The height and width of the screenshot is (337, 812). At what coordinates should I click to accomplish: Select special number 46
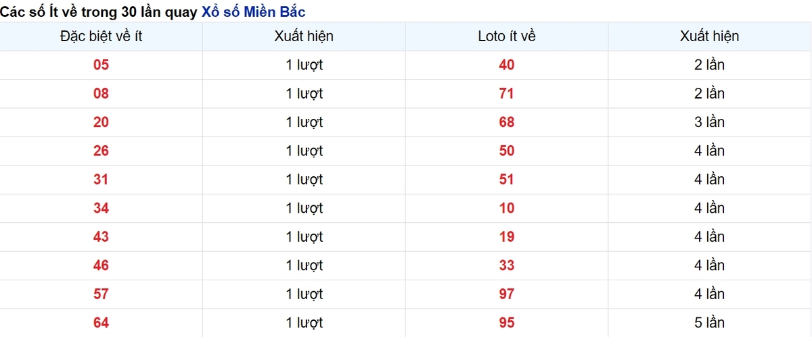[x=101, y=265]
